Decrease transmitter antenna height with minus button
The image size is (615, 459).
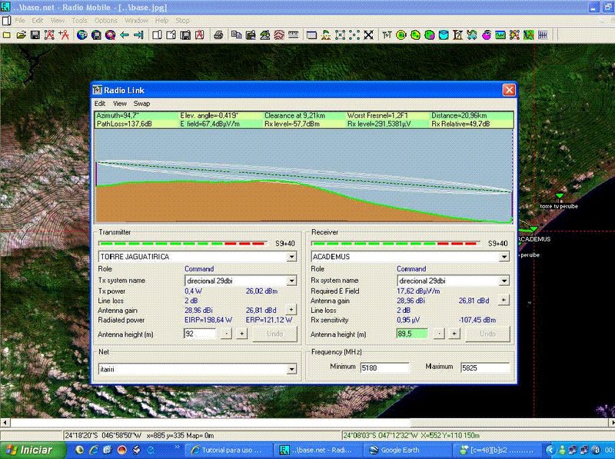[x=226, y=334]
